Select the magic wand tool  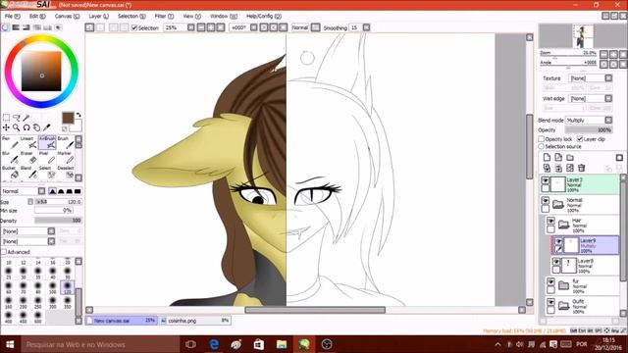26,118
